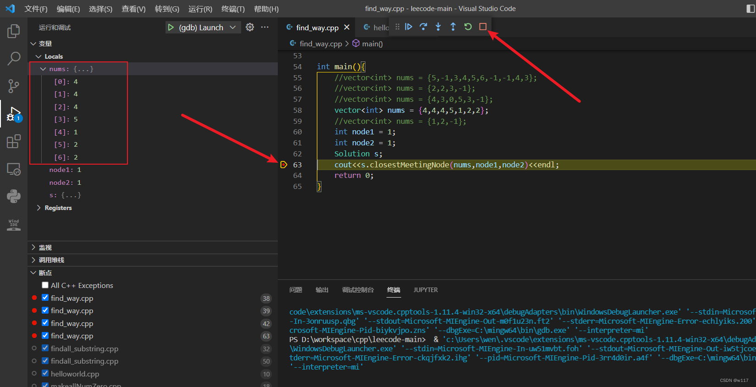Toggle find_way.cpp breakpoint at line 38
This screenshot has height=387, width=756.
click(45, 298)
